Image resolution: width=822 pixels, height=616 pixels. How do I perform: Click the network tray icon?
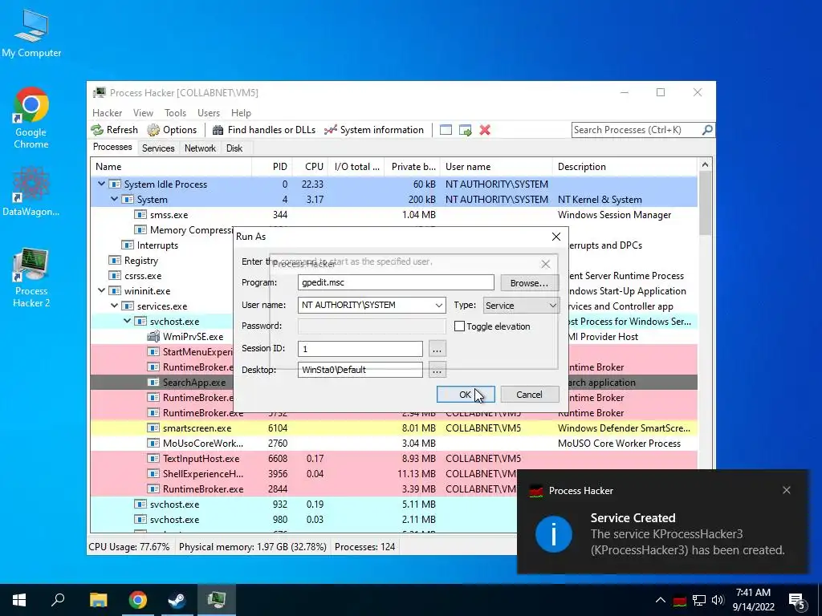[x=699, y=600]
